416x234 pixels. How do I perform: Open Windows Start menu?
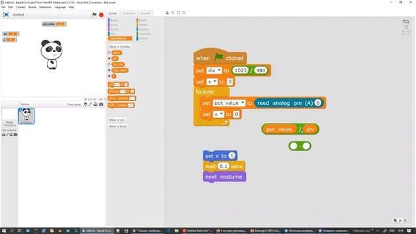pos(4,231)
